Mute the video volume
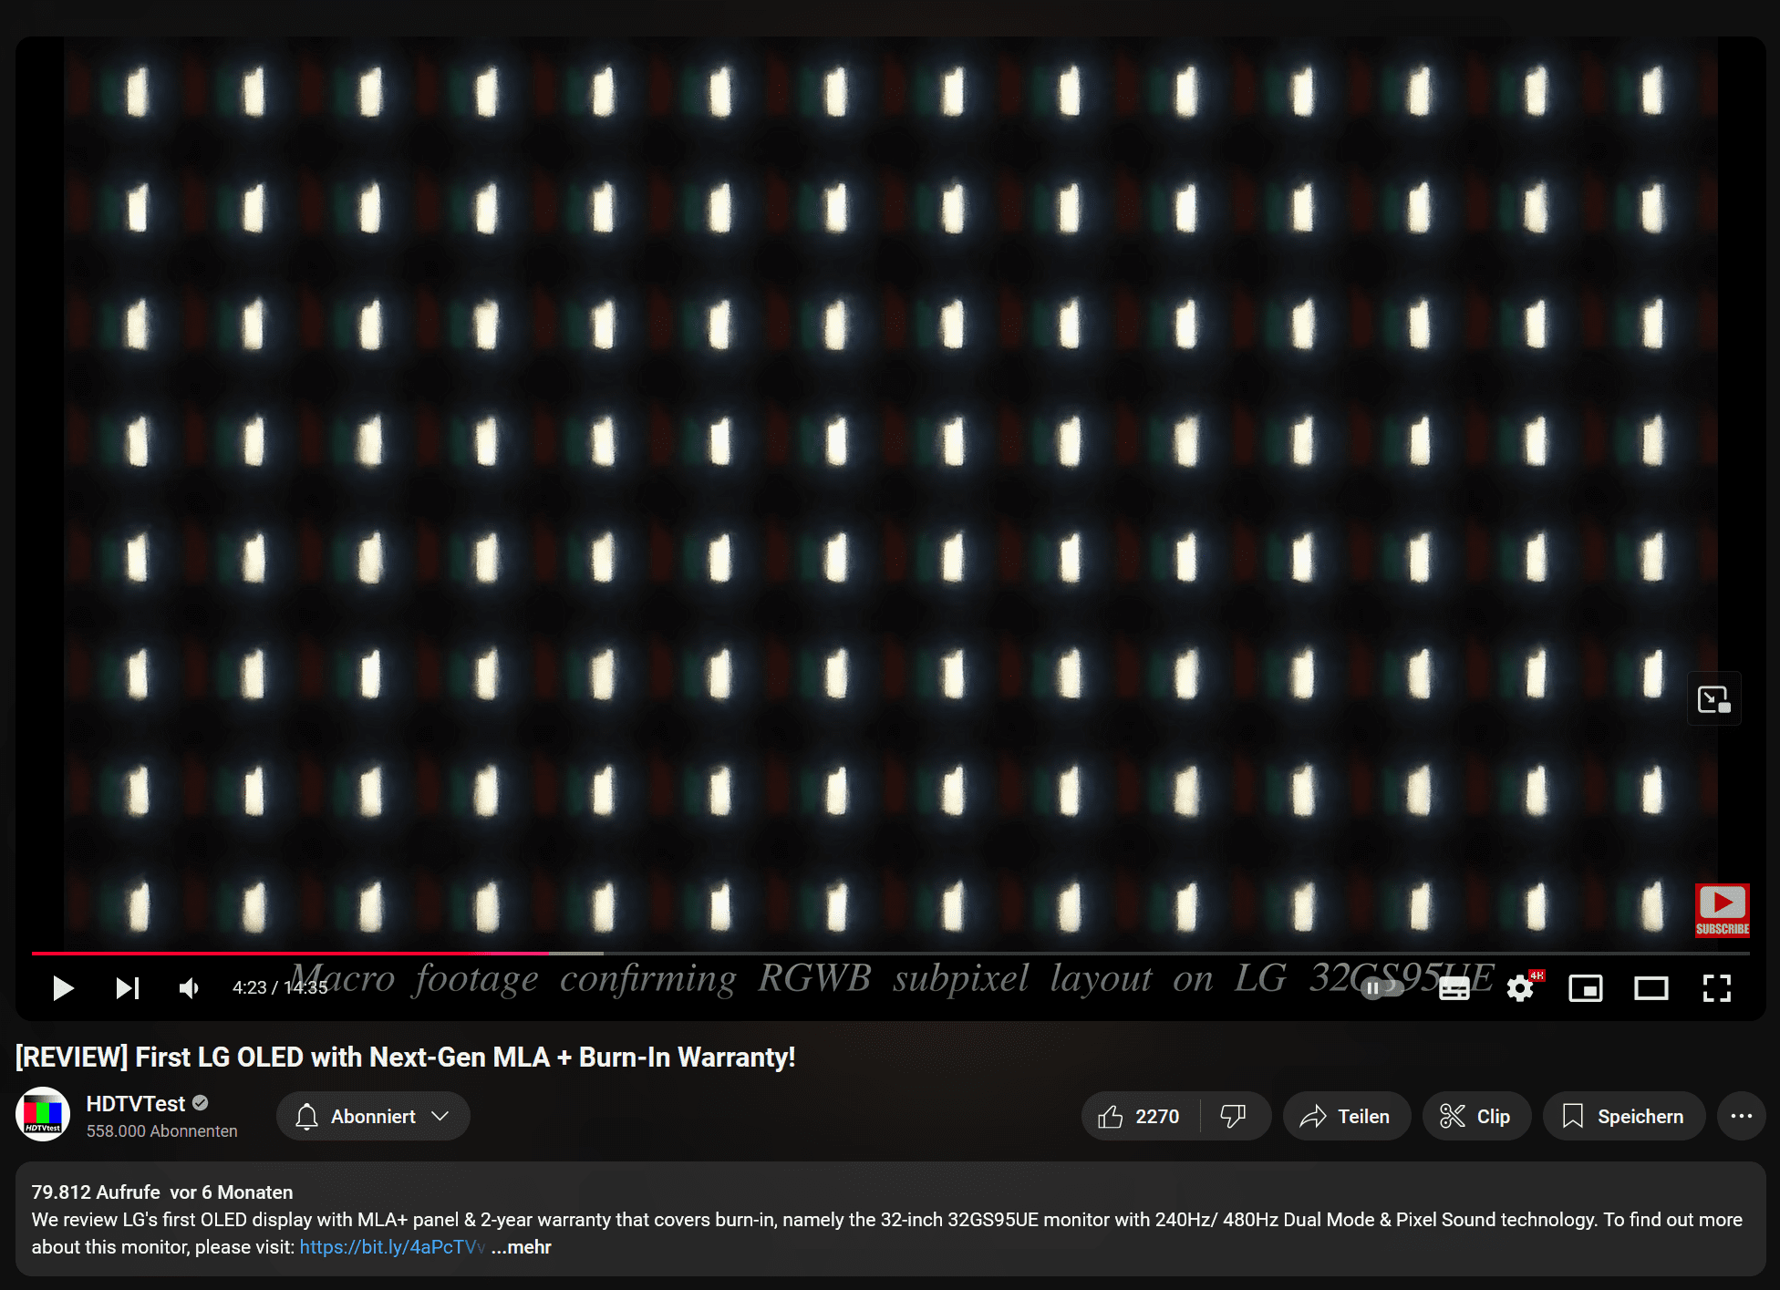 (190, 988)
